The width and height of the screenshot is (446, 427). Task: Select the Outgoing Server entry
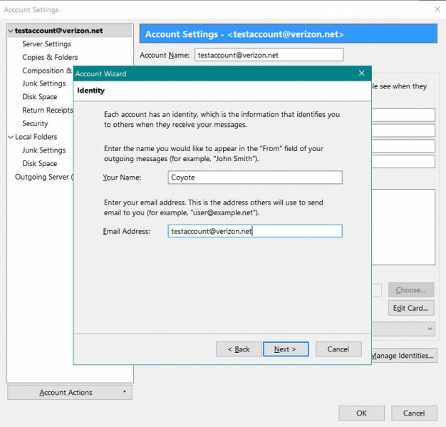pyautogui.click(x=44, y=177)
